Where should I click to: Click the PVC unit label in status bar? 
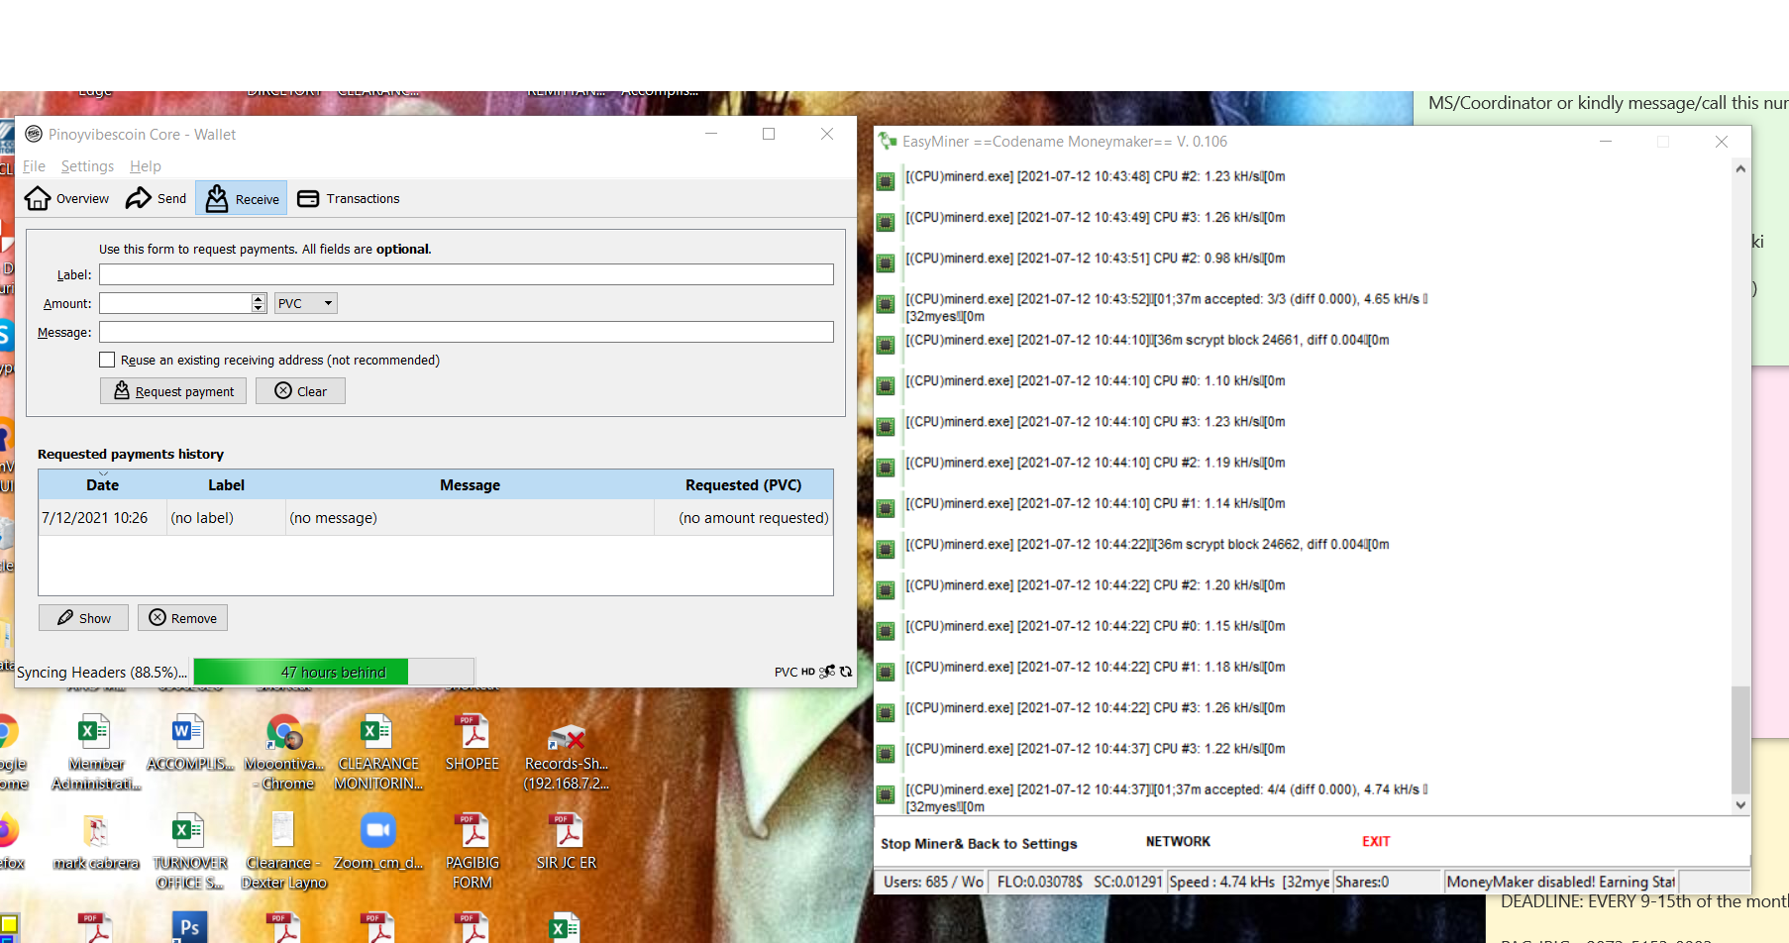pos(786,673)
